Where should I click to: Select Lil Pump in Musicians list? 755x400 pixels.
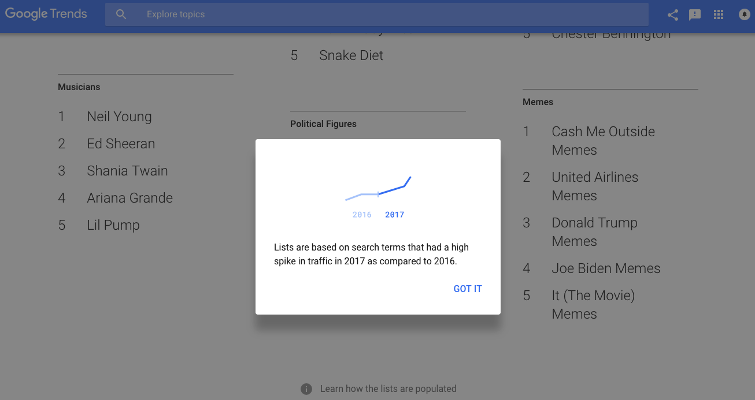point(113,225)
